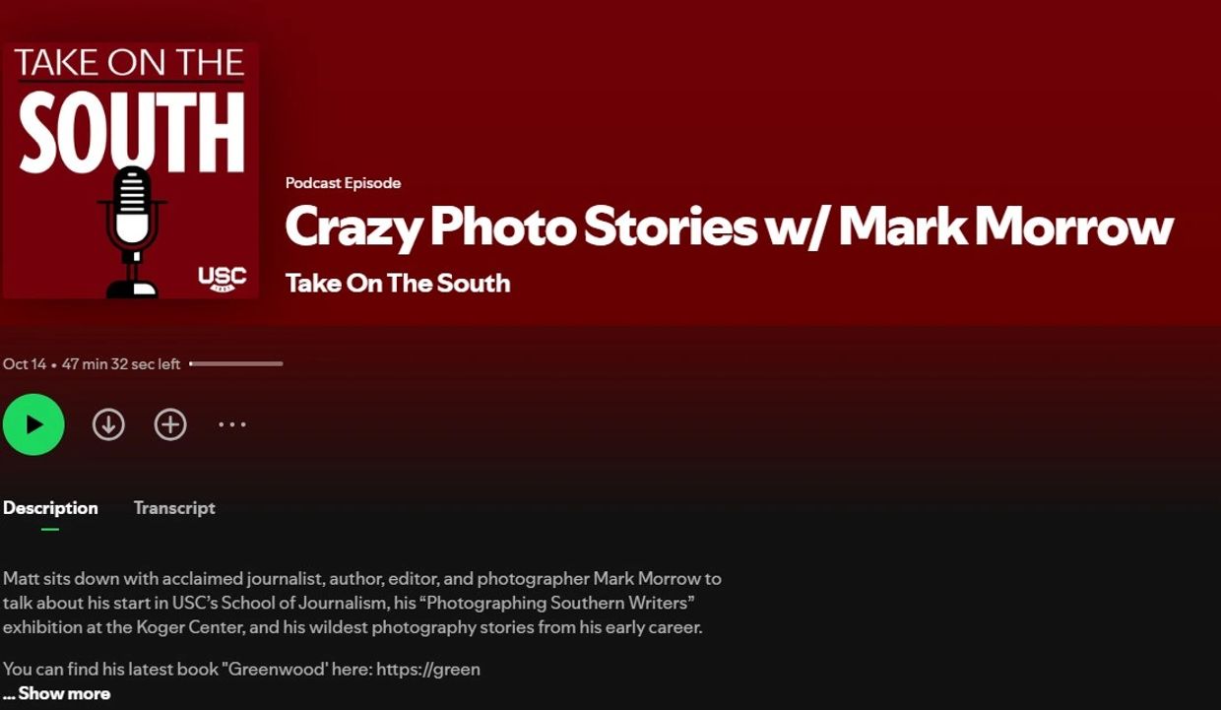Open the three-dot more options menu
The image size is (1221, 710).
[232, 424]
